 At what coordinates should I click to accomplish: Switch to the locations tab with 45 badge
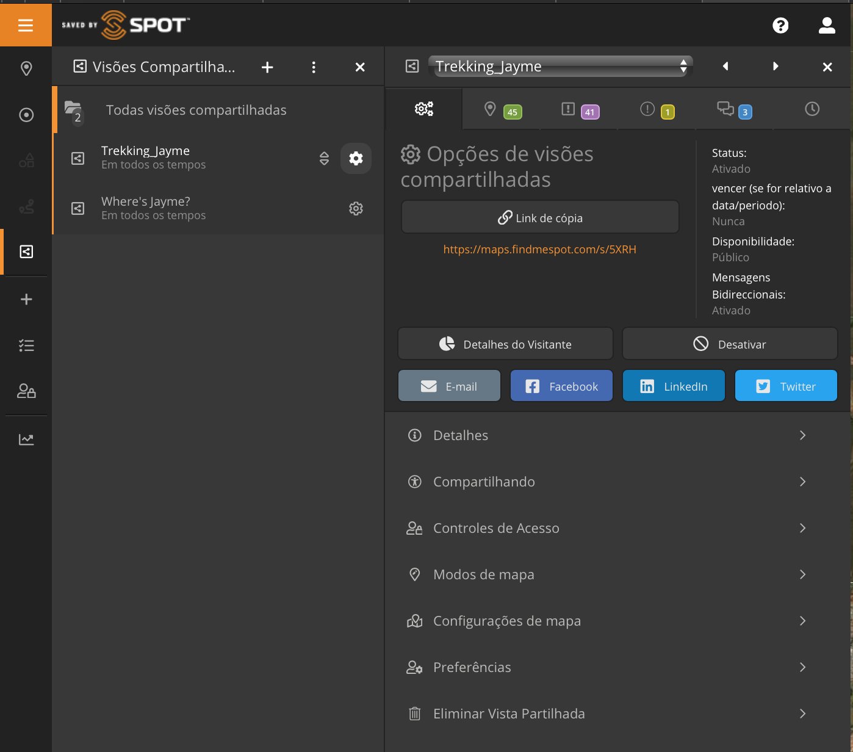tap(502, 110)
